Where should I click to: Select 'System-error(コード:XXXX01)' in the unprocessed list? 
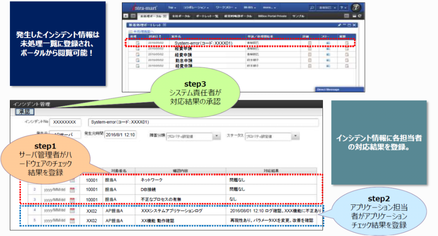203,43
